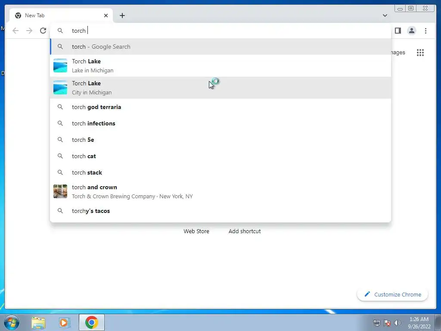Click search icon beside 'torchy's tacos'
Viewport: 441px width, 331px height.
(60, 211)
